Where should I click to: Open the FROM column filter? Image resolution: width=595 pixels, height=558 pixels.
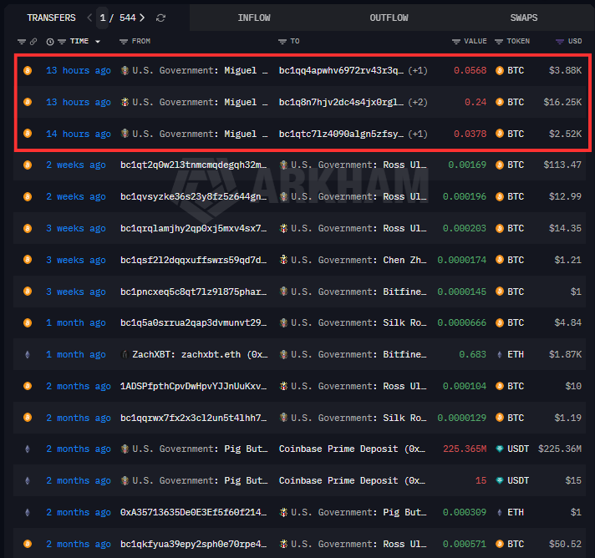(124, 41)
